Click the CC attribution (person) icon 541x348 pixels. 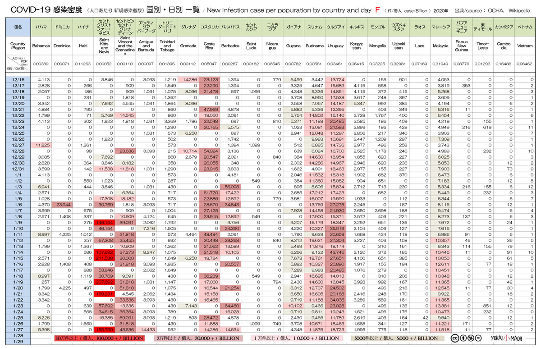(x=464, y=339)
